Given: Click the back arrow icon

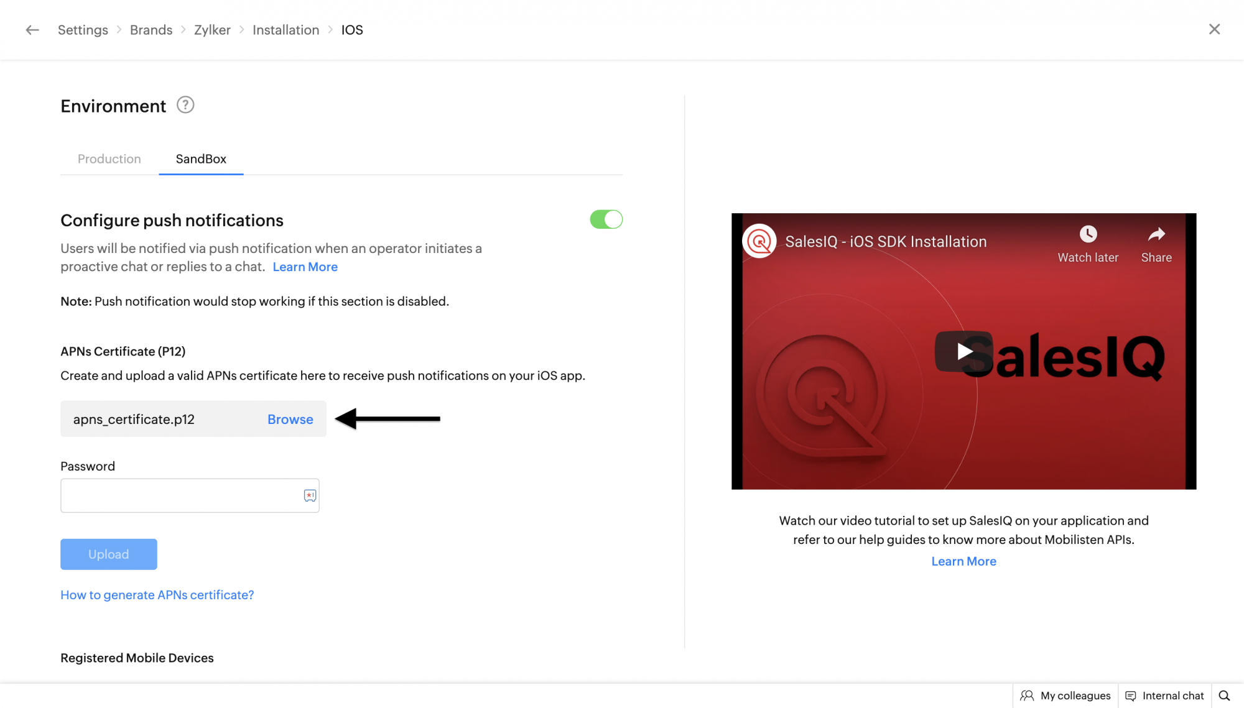Looking at the screenshot, I should tap(32, 30).
